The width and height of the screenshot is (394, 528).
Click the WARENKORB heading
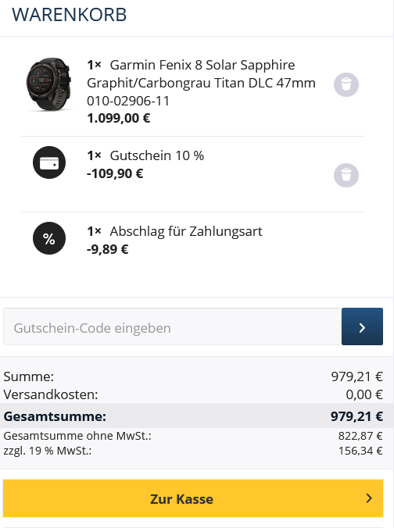[x=69, y=15]
